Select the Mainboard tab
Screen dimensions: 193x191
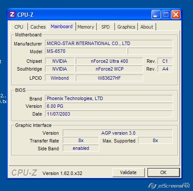[61, 26]
